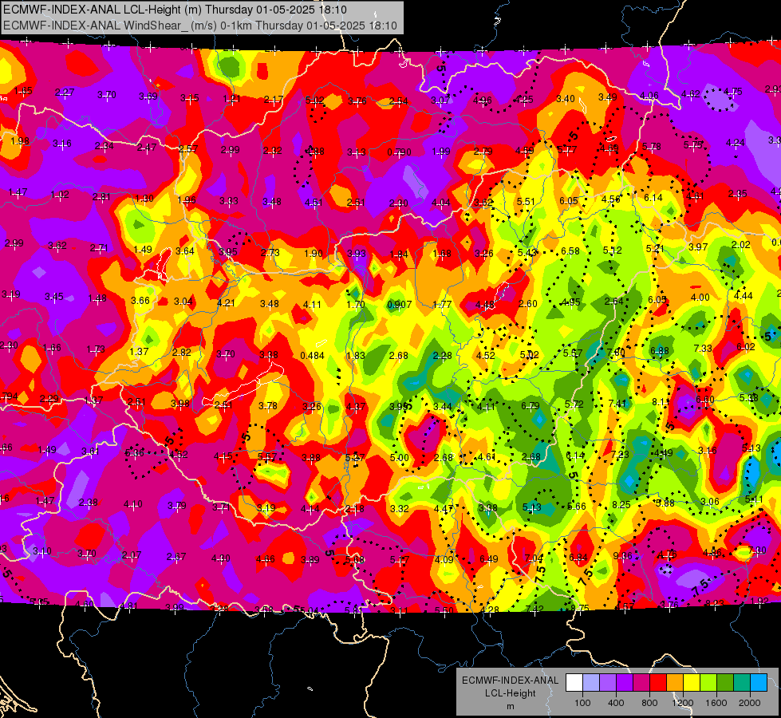This screenshot has width=781, height=718.
Task: Click the wind shear value 8.25
Action: pos(621,505)
